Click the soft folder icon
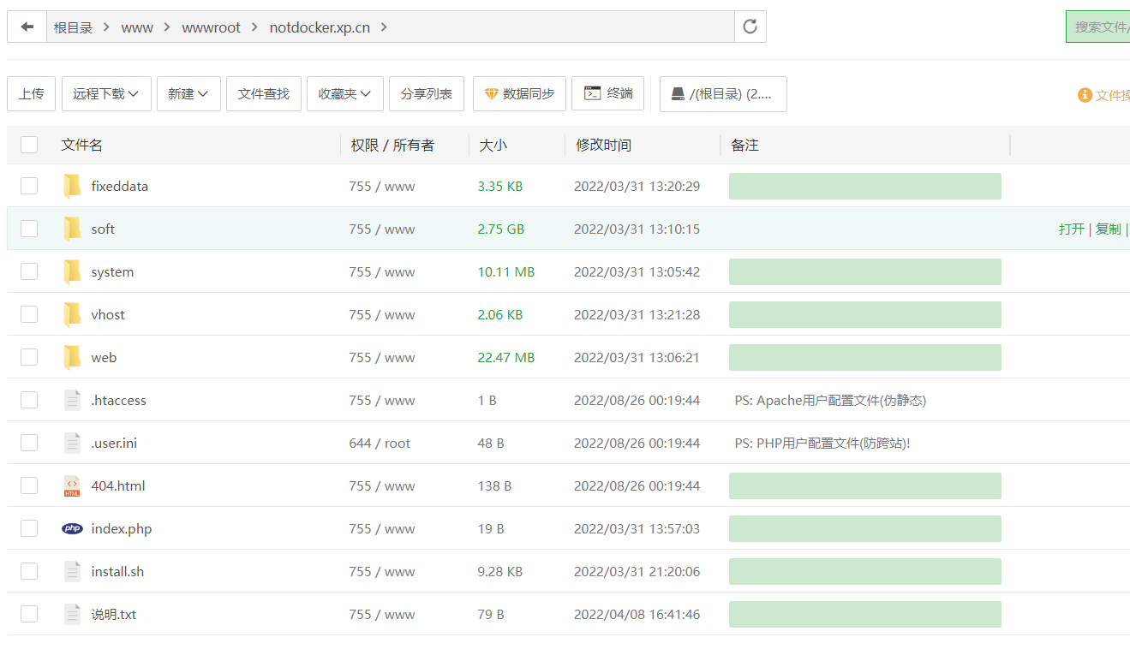1130x667 pixels. tap(72, 229)
